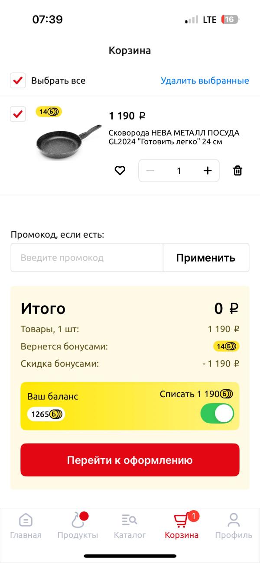Delete the frying pan with trash icon
The width and height of the screenshot is (260, 563).
tap(237, 171)
